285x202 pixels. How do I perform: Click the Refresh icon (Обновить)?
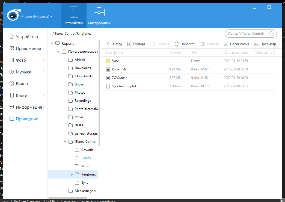pyautogui.click(x=177, y=44)
